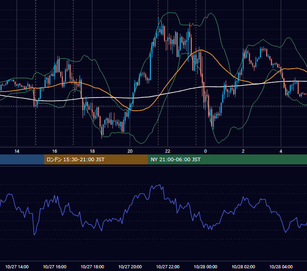Click the 10/27 22:00 date label
This screenshot has width=307, height=271.
click(167, 266)
